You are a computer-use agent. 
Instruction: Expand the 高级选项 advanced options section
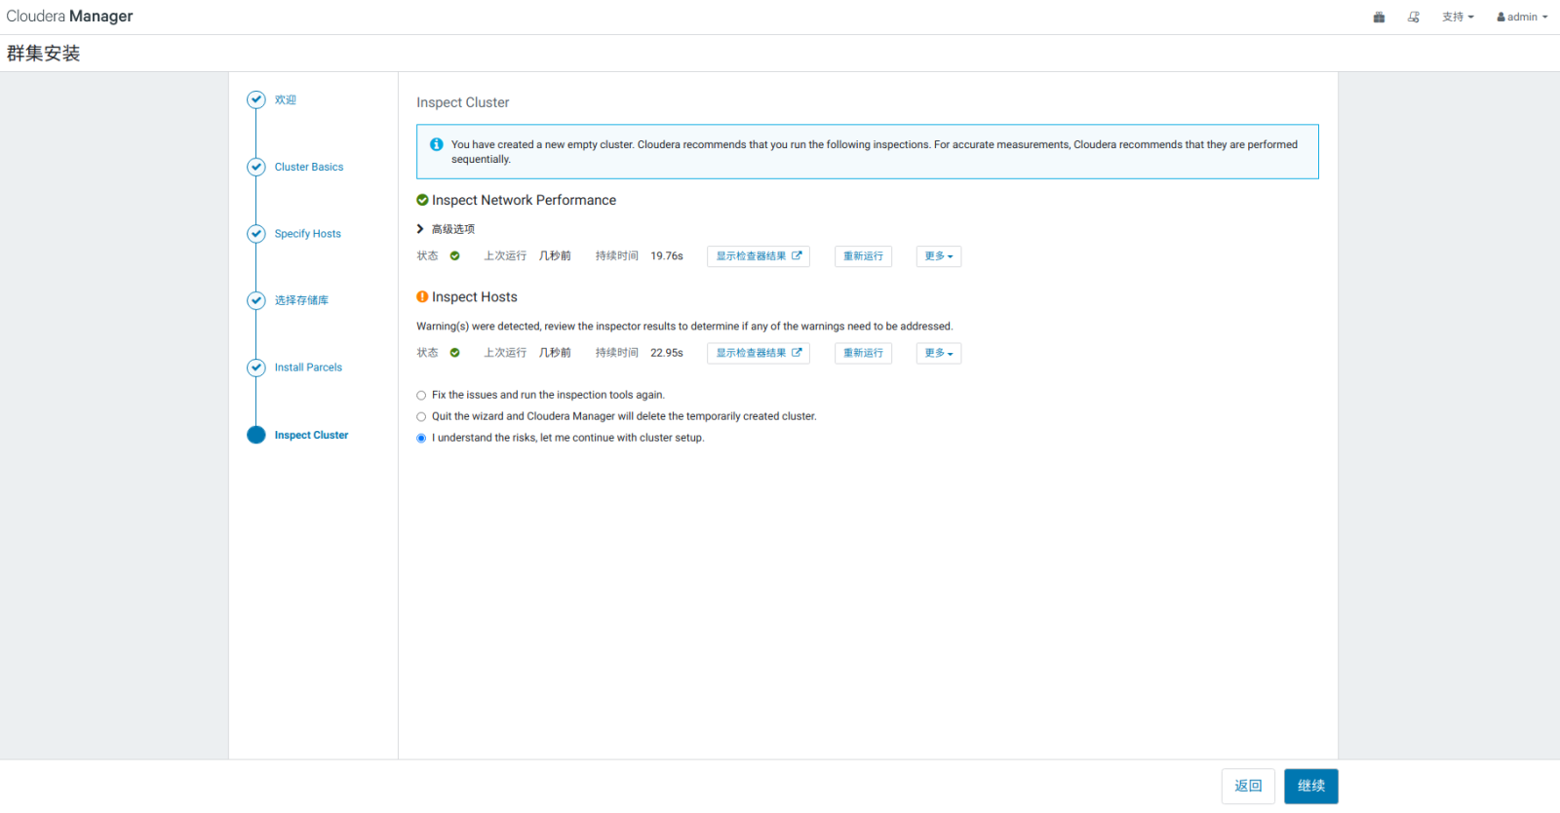point(447,229)
